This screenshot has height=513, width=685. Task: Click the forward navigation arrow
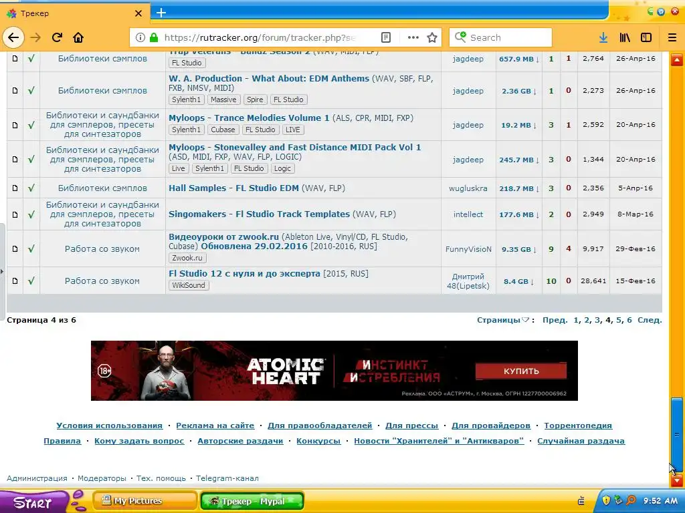(x=35, y=37)
